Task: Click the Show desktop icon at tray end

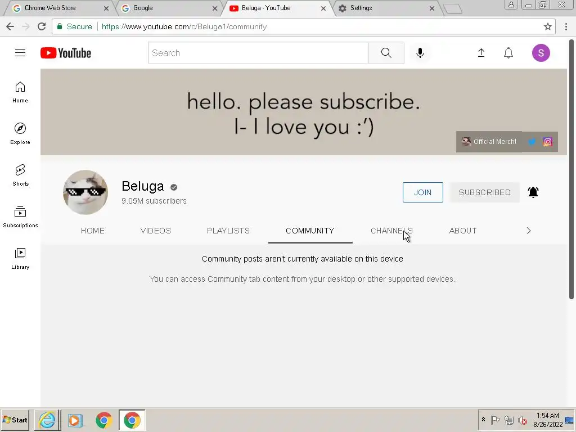Action: (570, 420)
